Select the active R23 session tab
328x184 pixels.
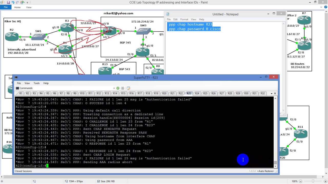point(189,94)
